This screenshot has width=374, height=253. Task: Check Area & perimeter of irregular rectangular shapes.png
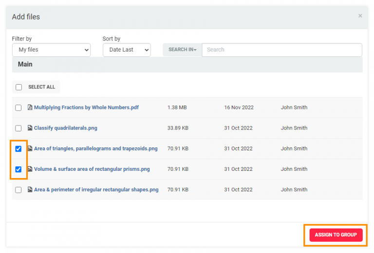[x=19, y=190]
